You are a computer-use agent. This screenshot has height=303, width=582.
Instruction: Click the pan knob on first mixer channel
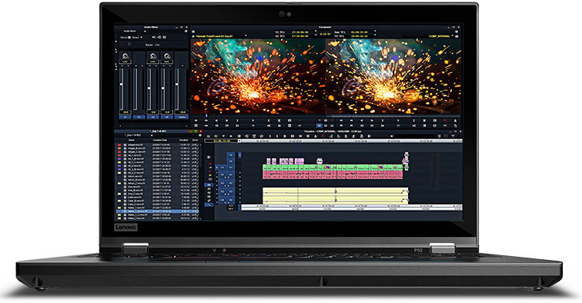125,56
